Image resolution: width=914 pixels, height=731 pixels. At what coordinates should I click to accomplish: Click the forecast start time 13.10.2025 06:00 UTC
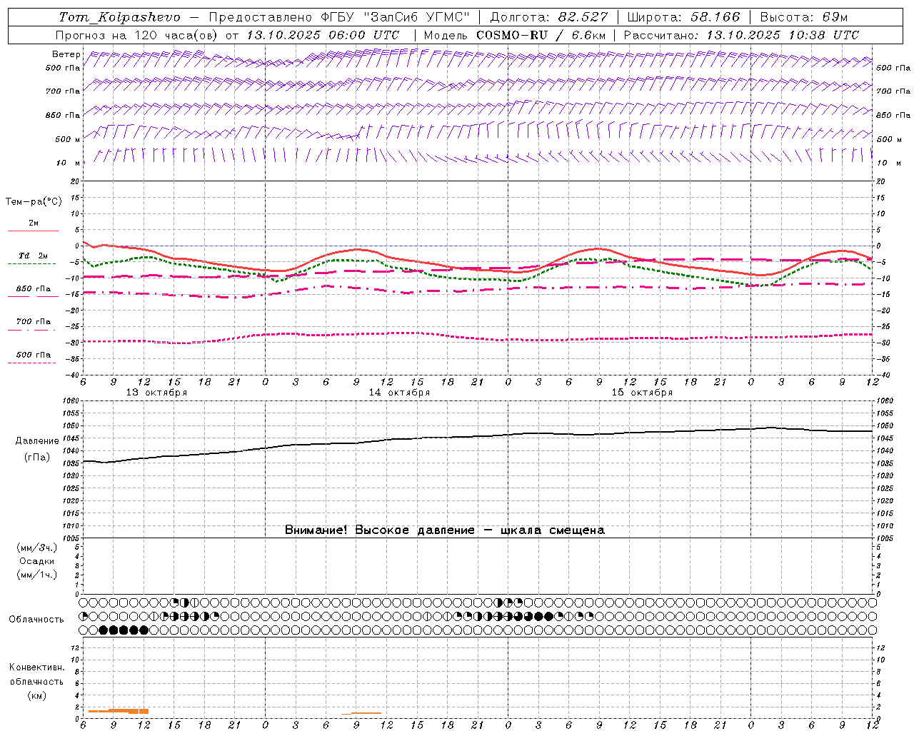click(x=323, y=35)
